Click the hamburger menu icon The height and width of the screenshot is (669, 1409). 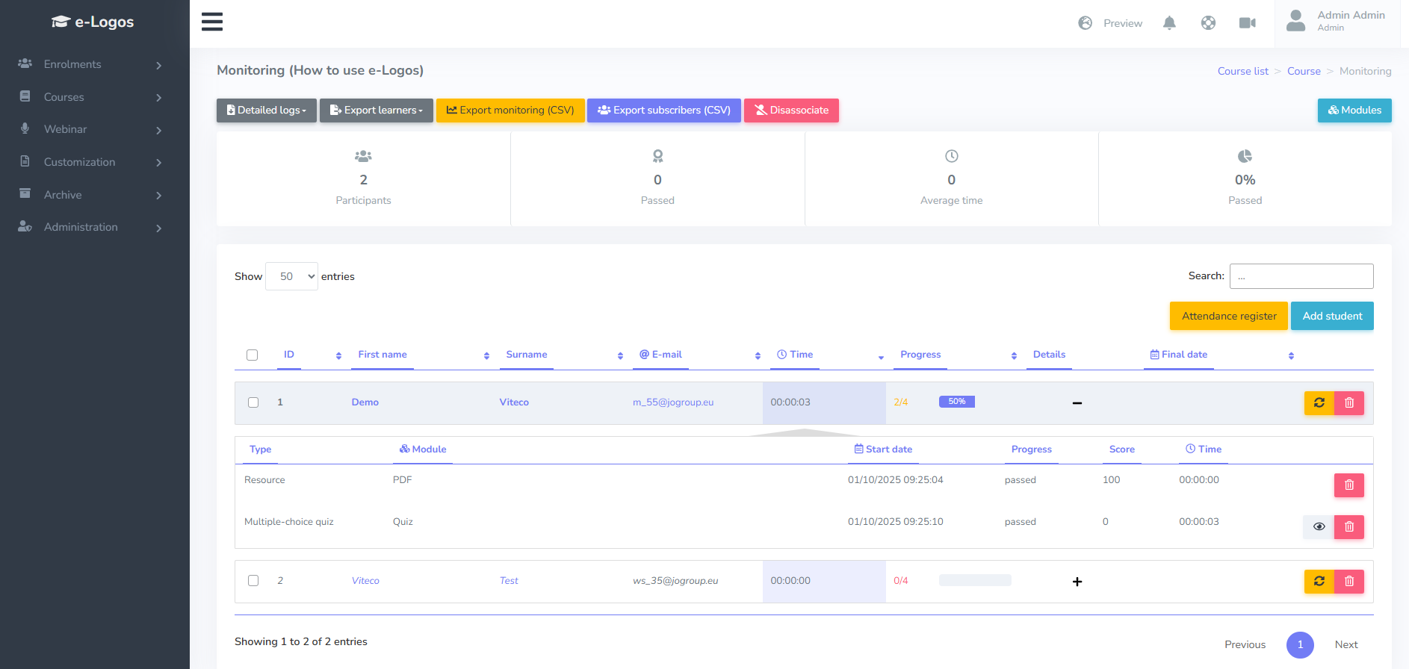tap(212, 22)
